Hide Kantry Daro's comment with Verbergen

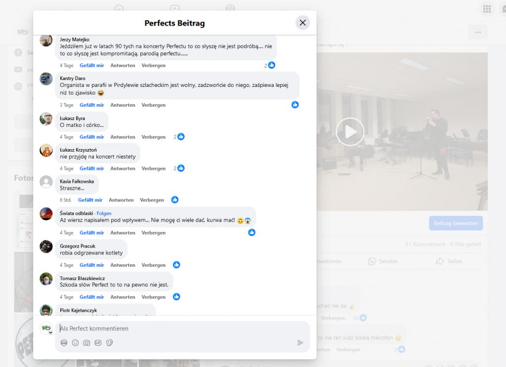point(153,105)
